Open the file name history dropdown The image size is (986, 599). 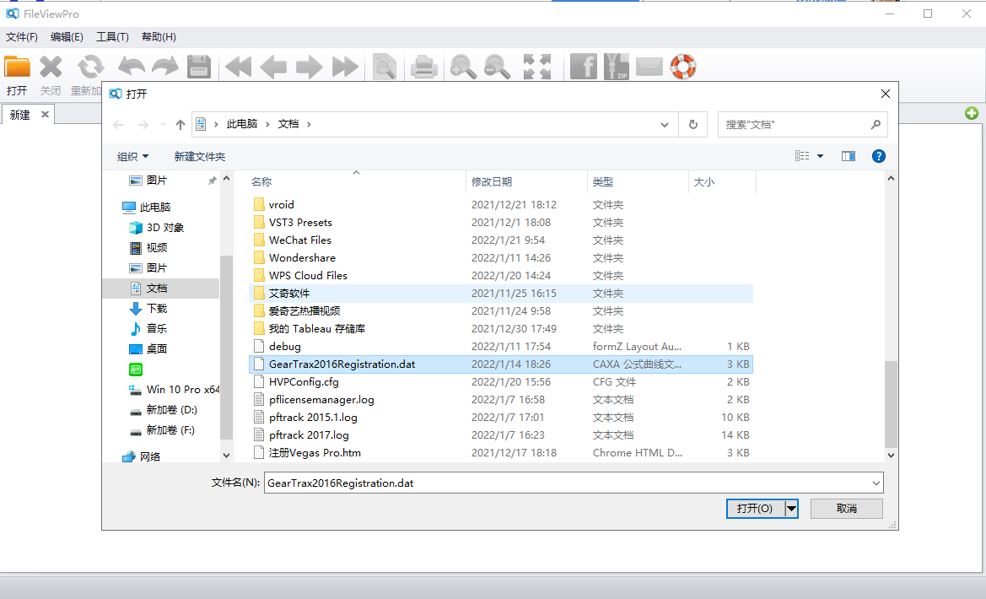pyautogui.click(x=874, y=483)
